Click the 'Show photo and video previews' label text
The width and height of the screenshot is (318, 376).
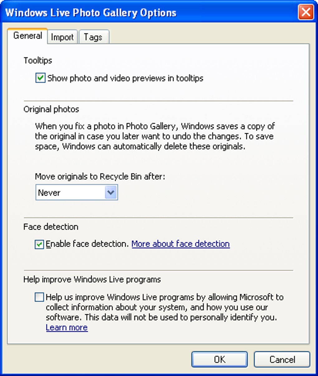point(125,78)
